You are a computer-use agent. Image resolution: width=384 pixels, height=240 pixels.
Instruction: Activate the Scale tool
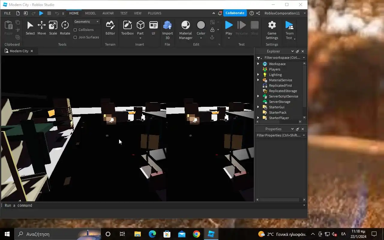pos(53,28)
